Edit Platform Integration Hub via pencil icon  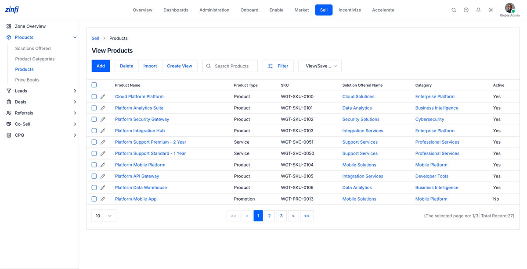click(103, 131)
